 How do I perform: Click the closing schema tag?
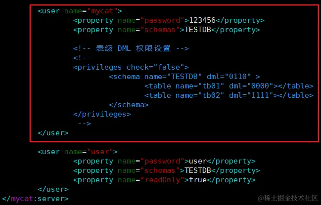(x=129, y=105)
